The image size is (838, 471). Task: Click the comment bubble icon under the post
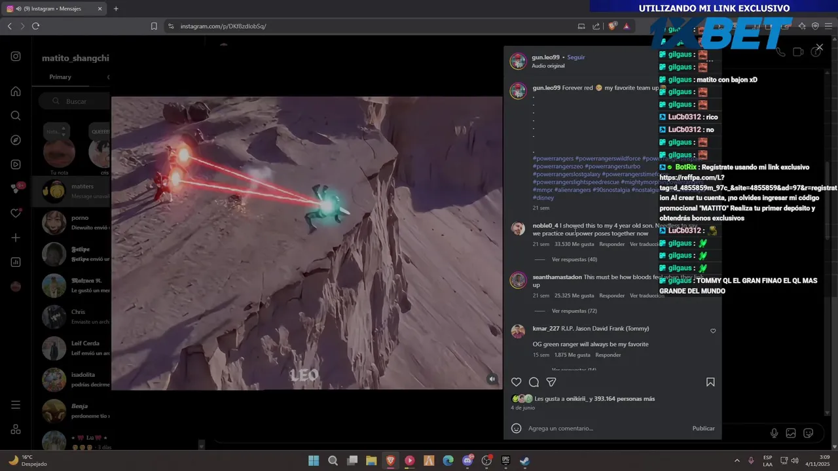tap(534, 382)
